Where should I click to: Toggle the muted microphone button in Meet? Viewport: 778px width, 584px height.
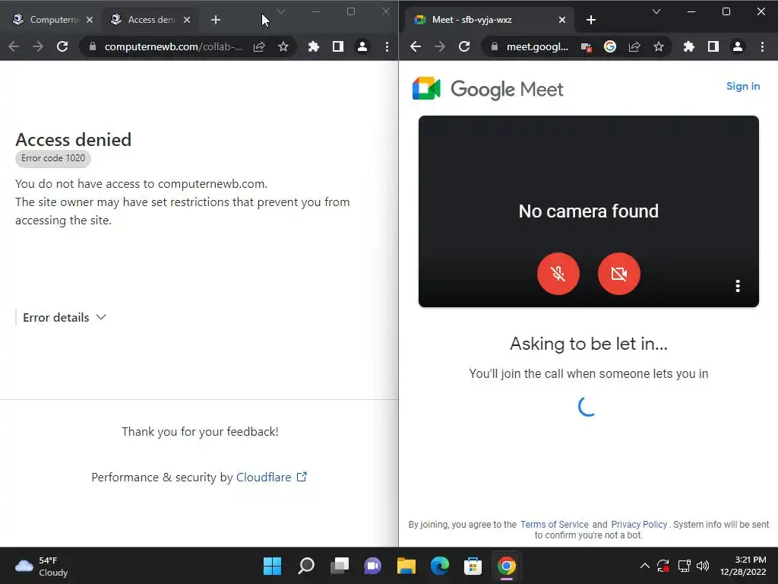tap(558, 274)
